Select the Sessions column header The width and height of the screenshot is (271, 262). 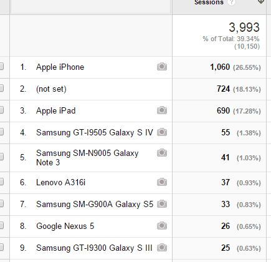209,2
